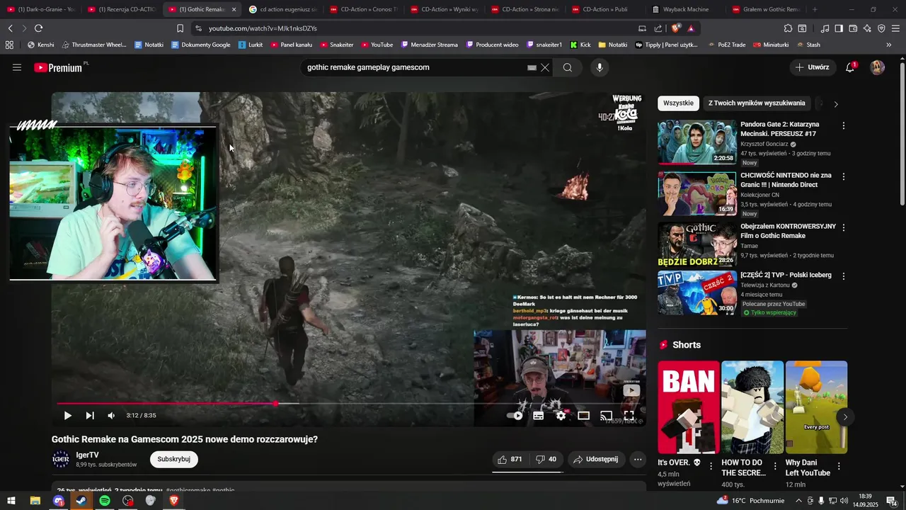This screenshot has height=510, width=906.
Task: Open the BAN It's OVER short thumbnail
Action: (689, 407)
